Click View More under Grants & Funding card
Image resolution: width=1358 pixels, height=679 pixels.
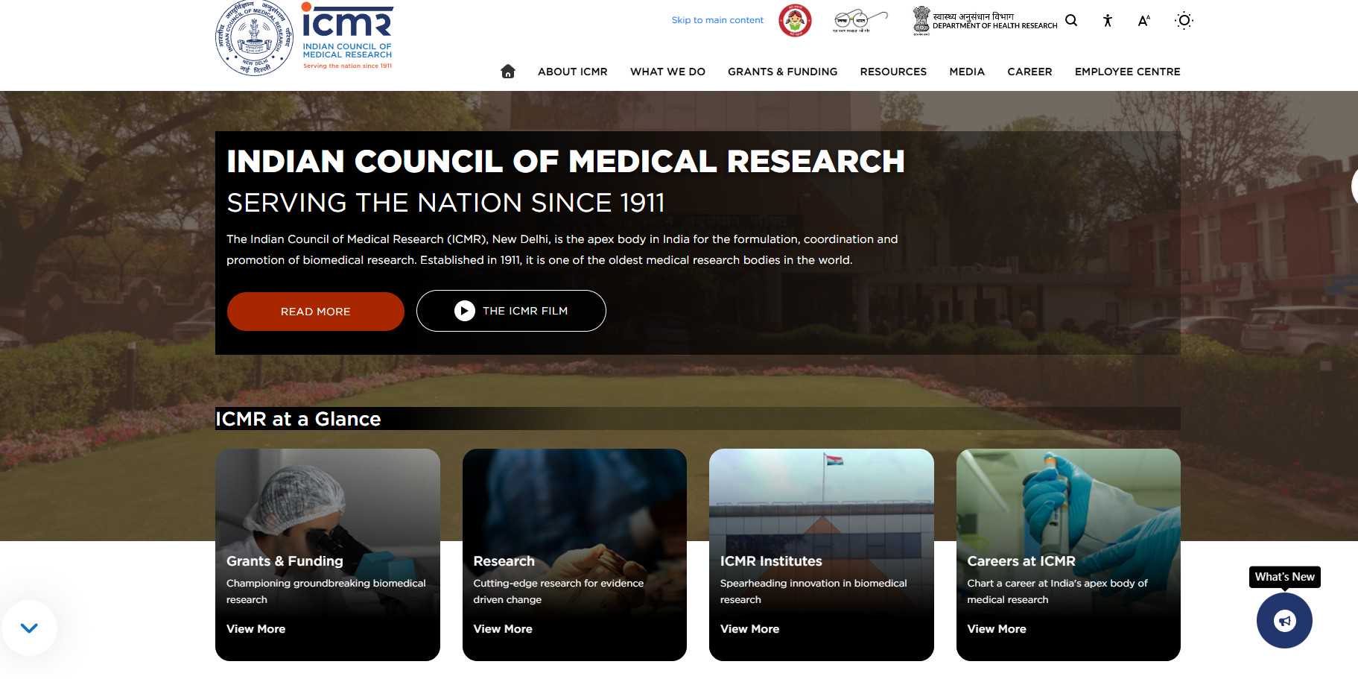pyautogui.click(x=256, y=629)
